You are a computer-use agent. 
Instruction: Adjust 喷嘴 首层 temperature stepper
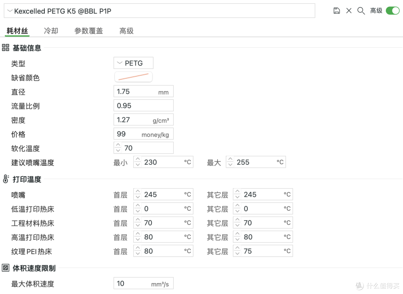click(x=138, y=194)
